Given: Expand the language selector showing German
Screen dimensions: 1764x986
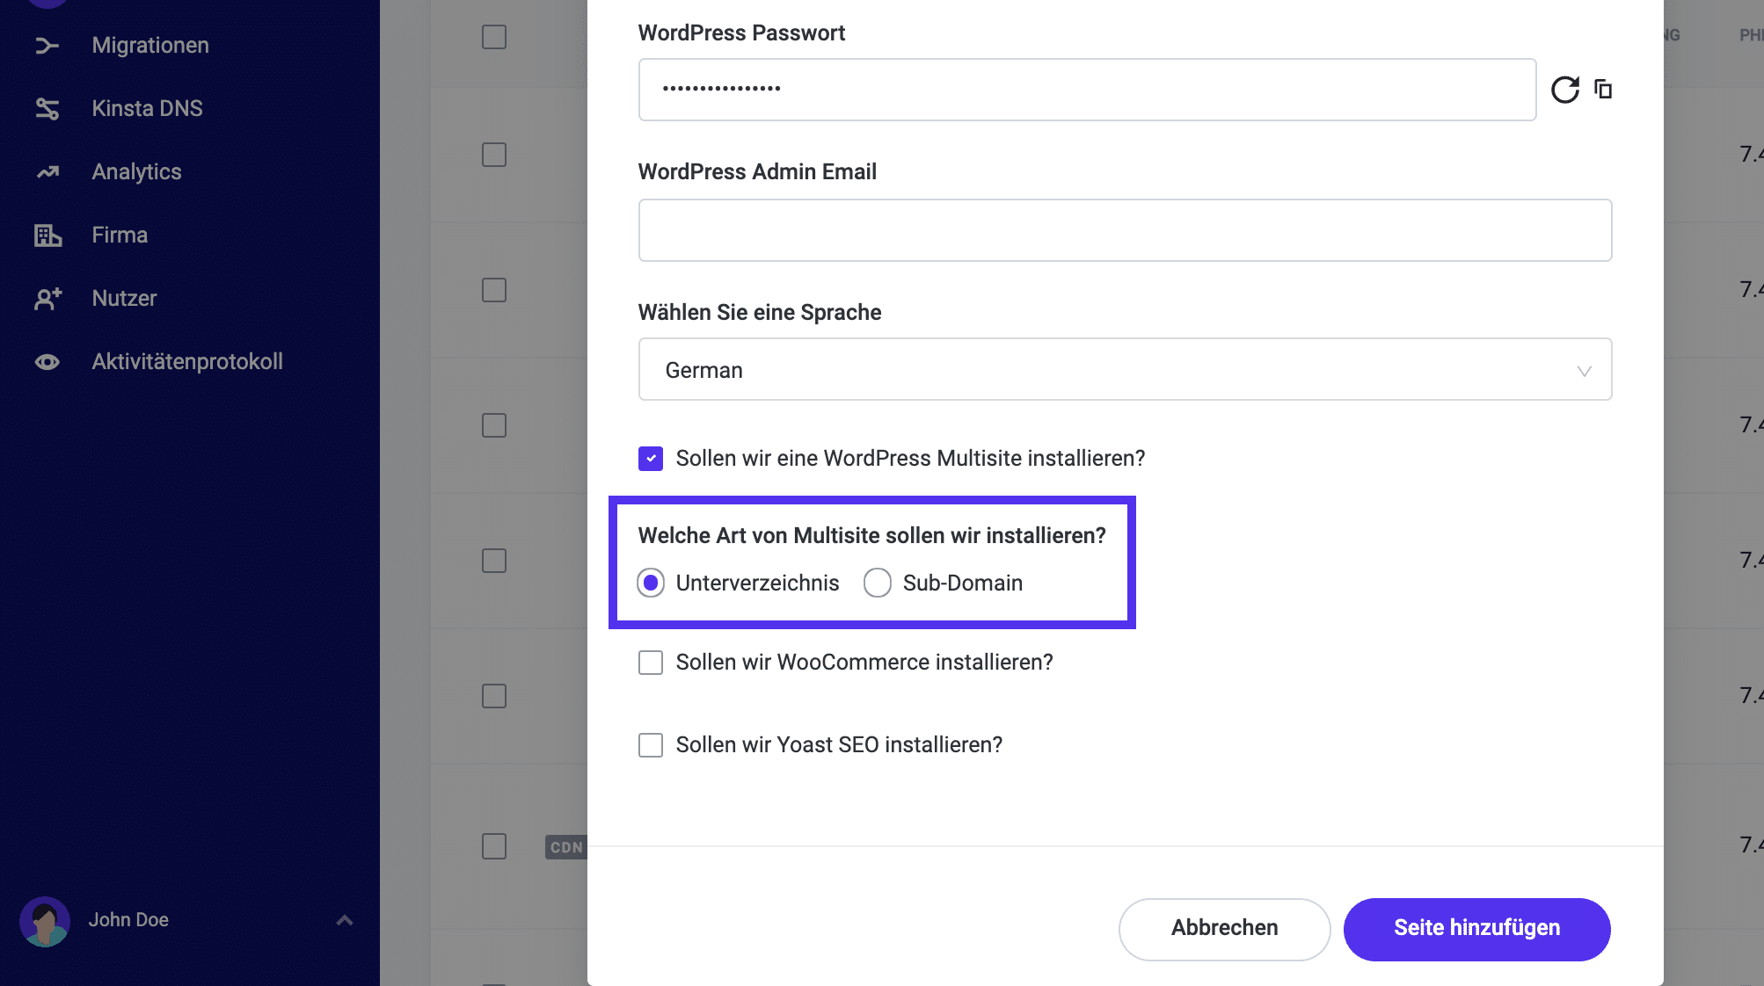Looking at the screenshot, I should tap(1585, 370).
